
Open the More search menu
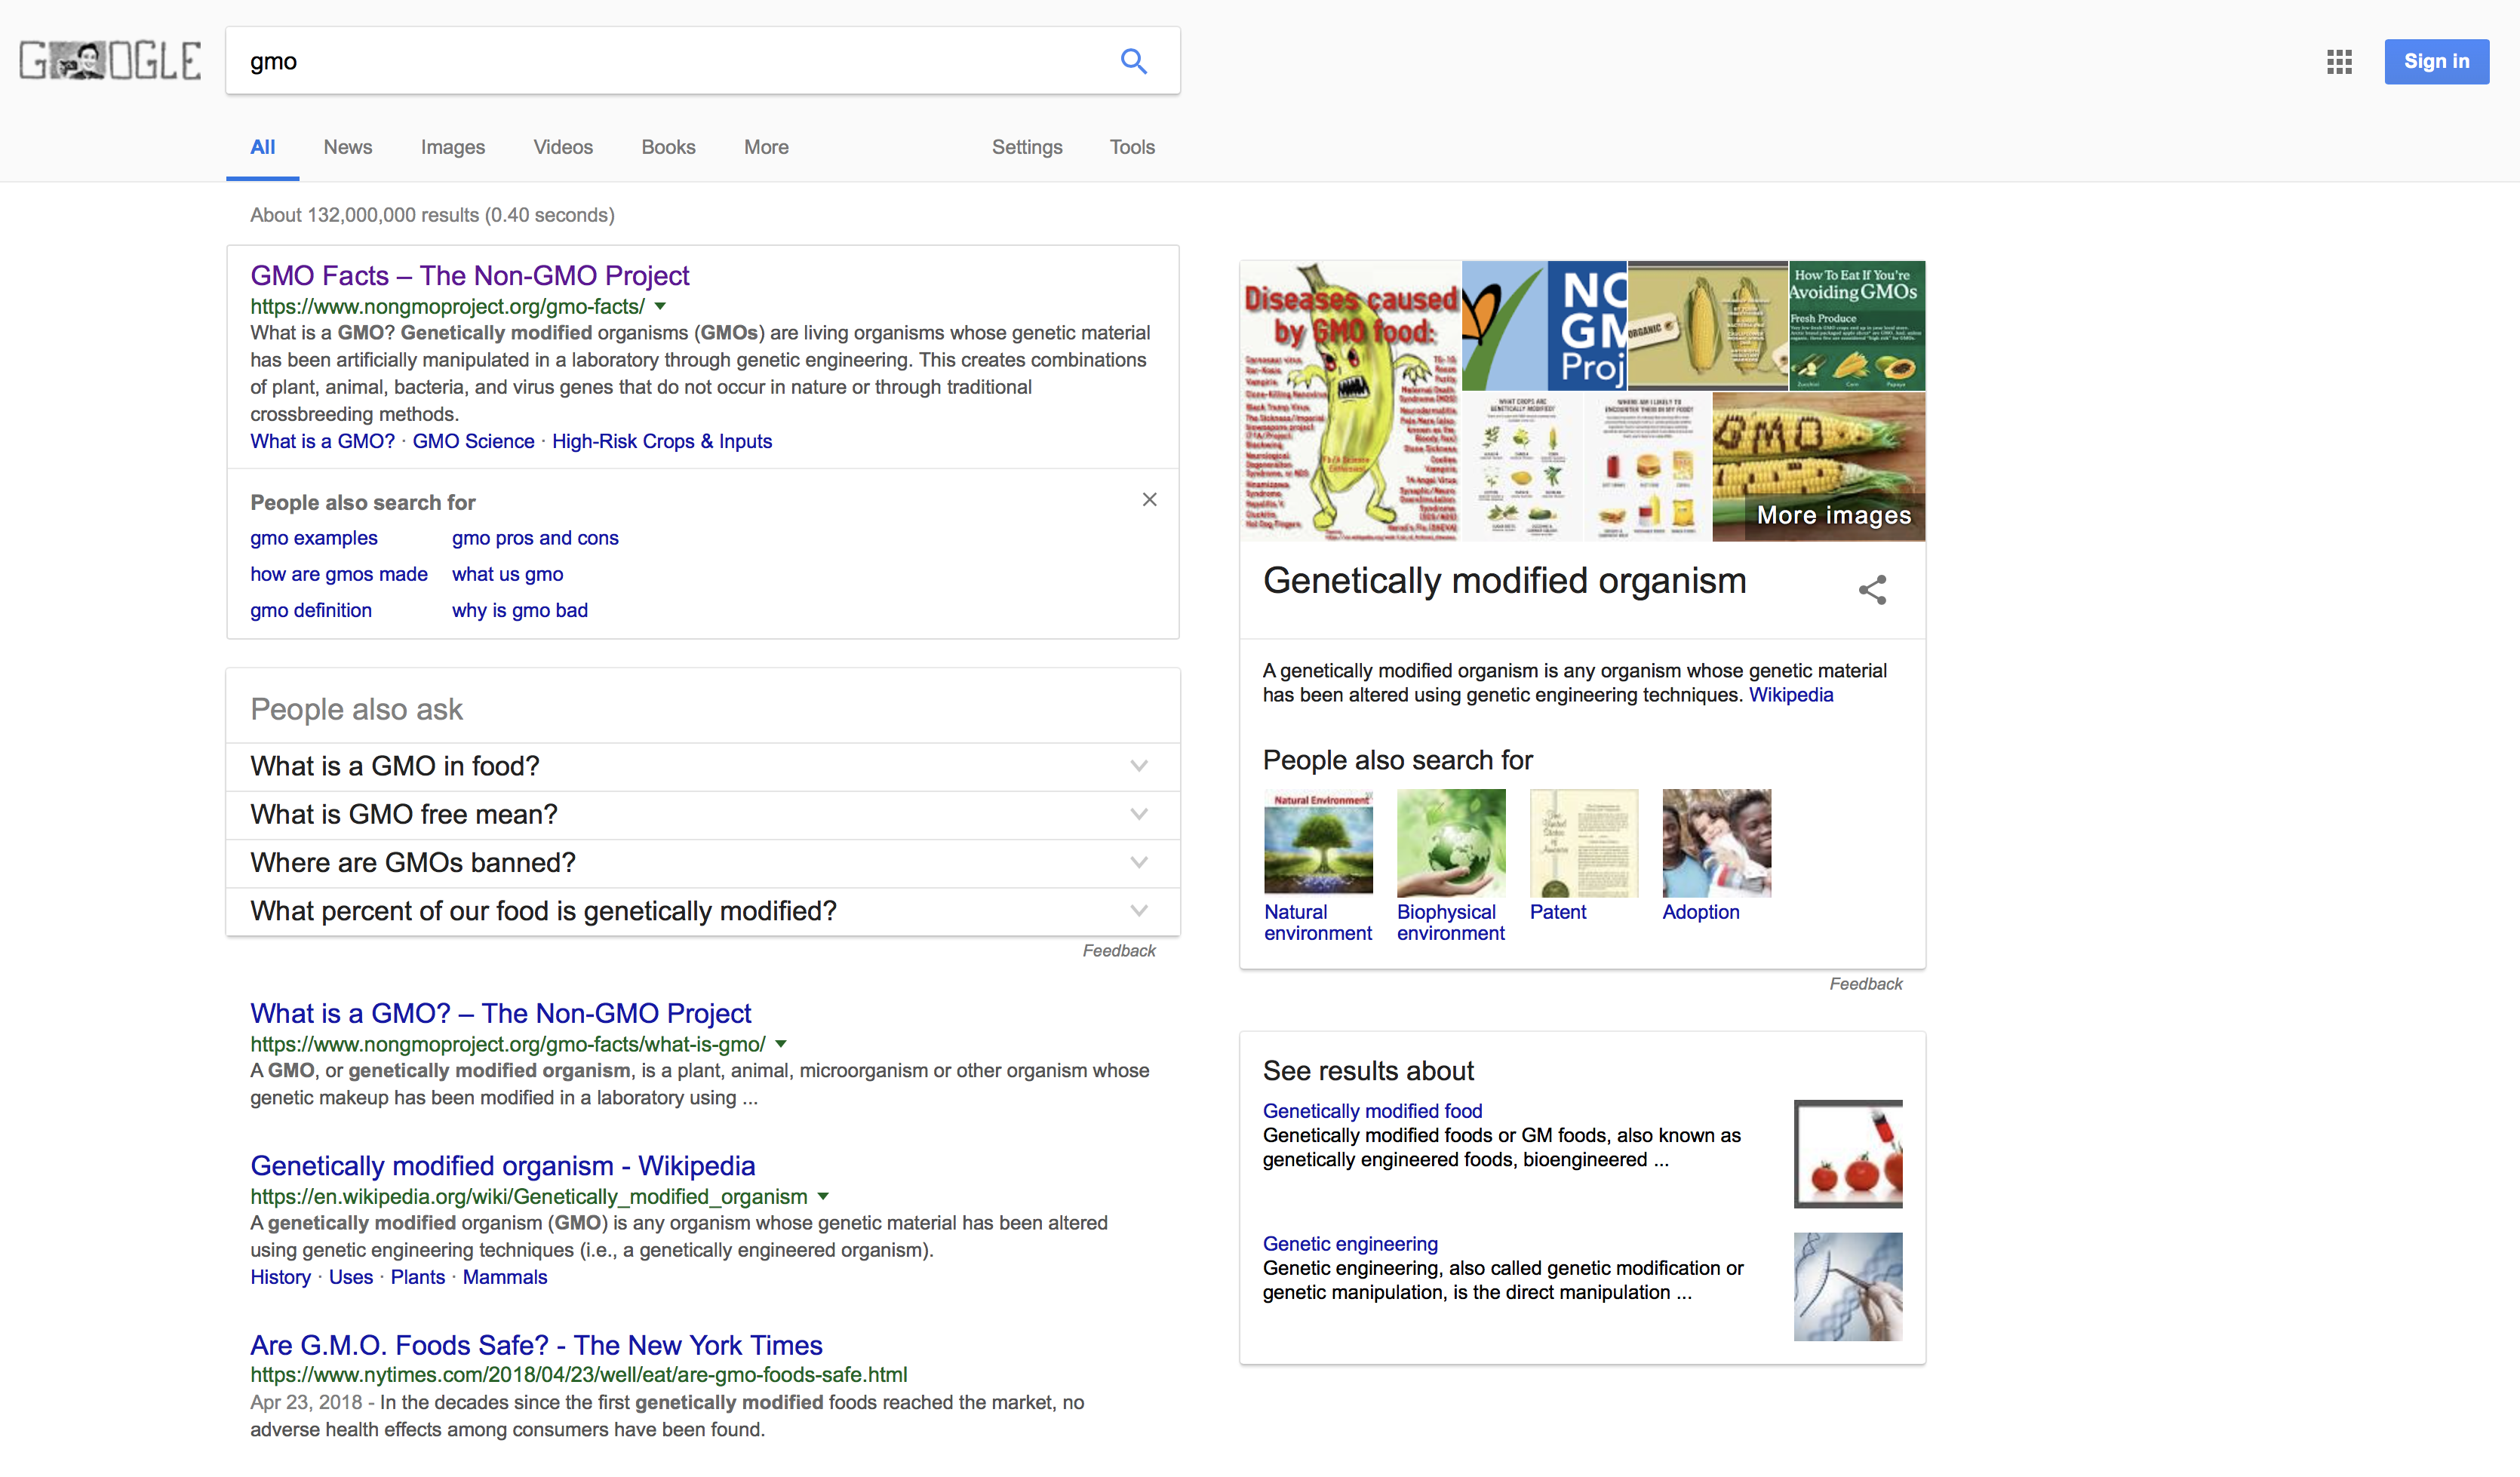point(766,147)
